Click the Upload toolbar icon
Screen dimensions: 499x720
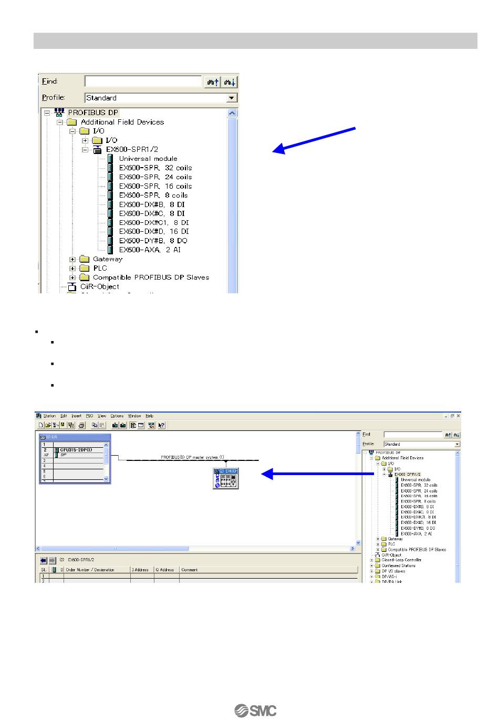pos(123,425)
